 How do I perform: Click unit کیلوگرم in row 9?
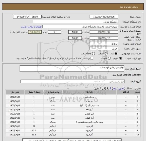point(53,130)
